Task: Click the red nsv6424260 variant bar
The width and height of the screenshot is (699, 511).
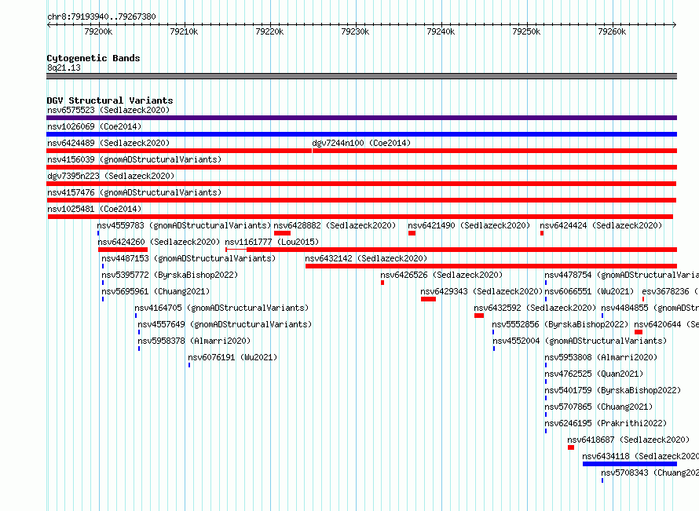Action: click(123, 250)
